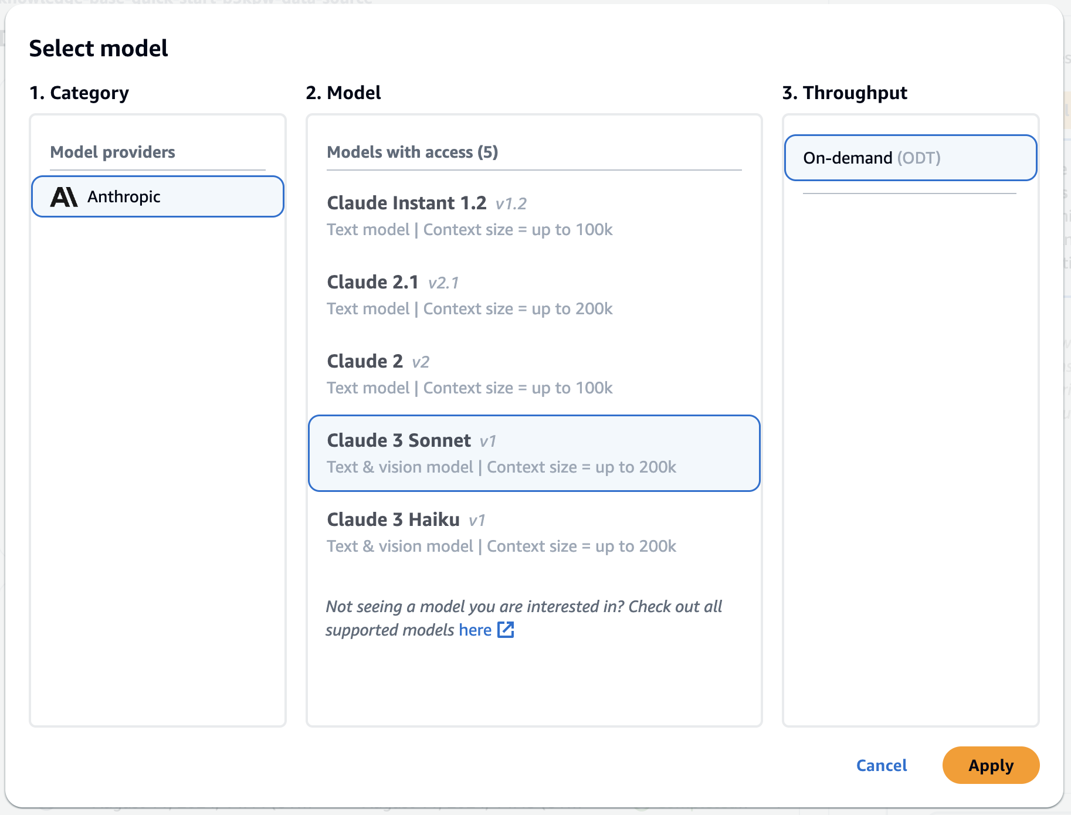
Task: Click the v1.2 version label
Action: coord(511,203)
